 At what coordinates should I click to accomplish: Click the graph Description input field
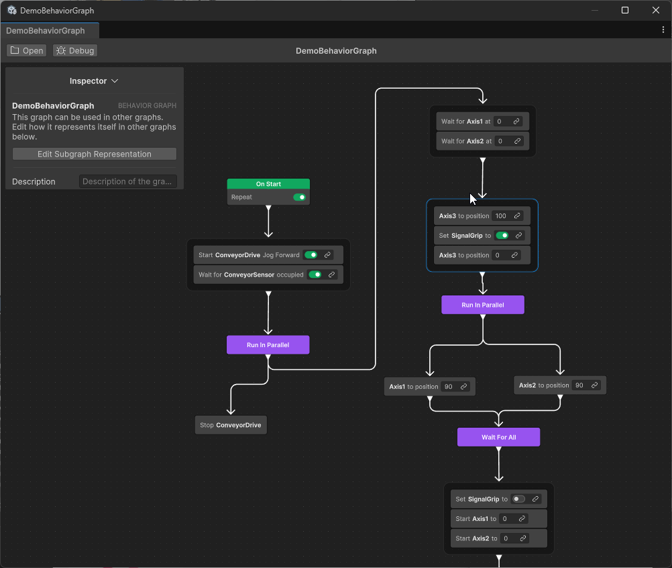(127, 182)
